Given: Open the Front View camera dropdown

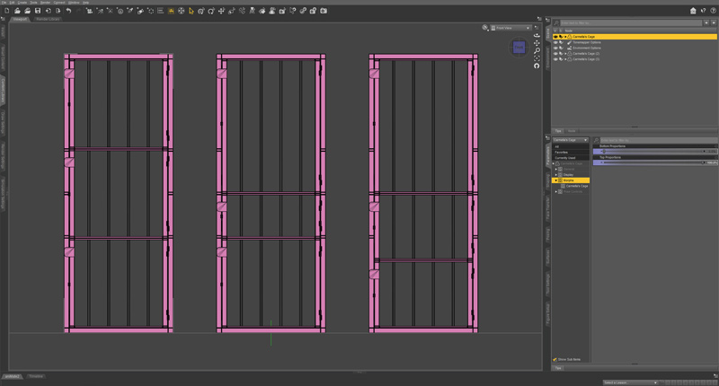Looking at the screenshot, I should (x=510, y=28).
